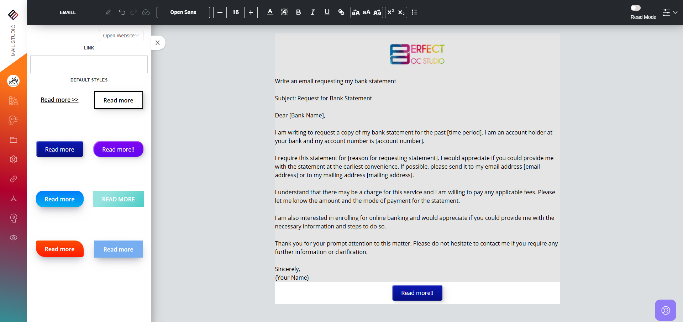Underline the selected text

tap(327, 12)
